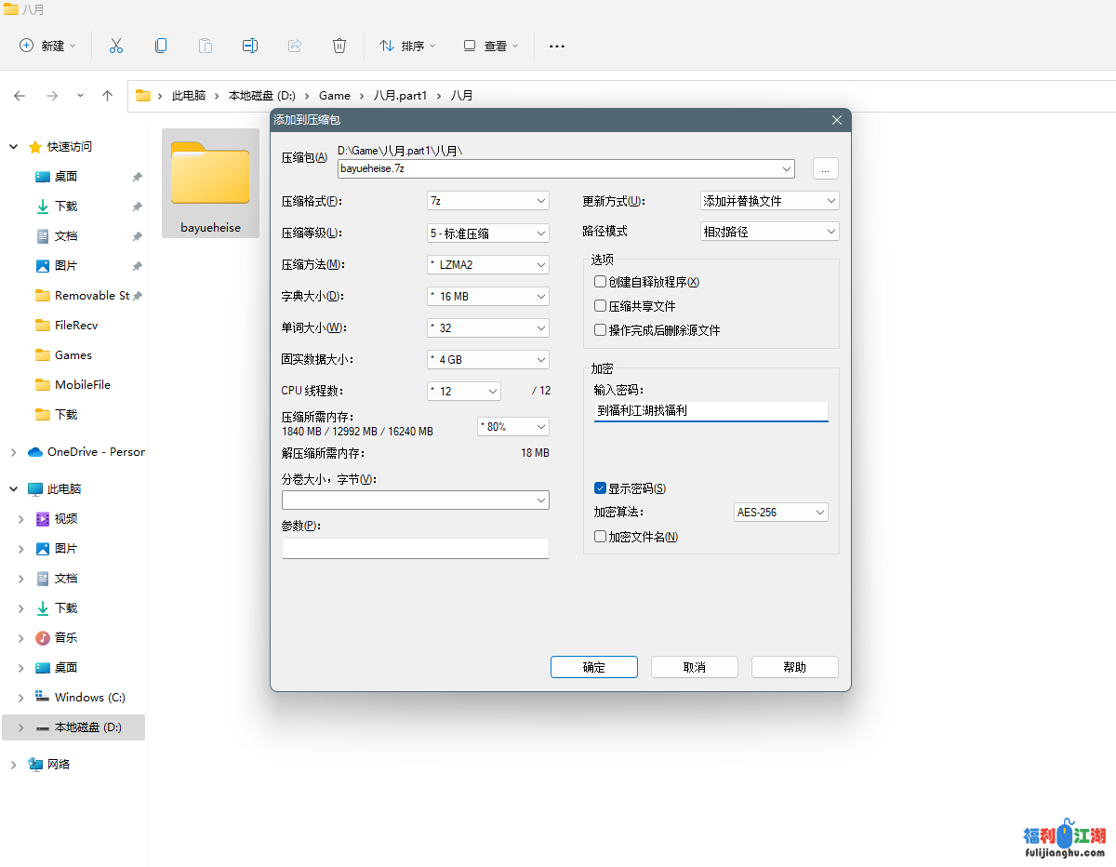This screenshot has height=867, width=1116.
Task: Click the password input field
Action: coord(711,410)
